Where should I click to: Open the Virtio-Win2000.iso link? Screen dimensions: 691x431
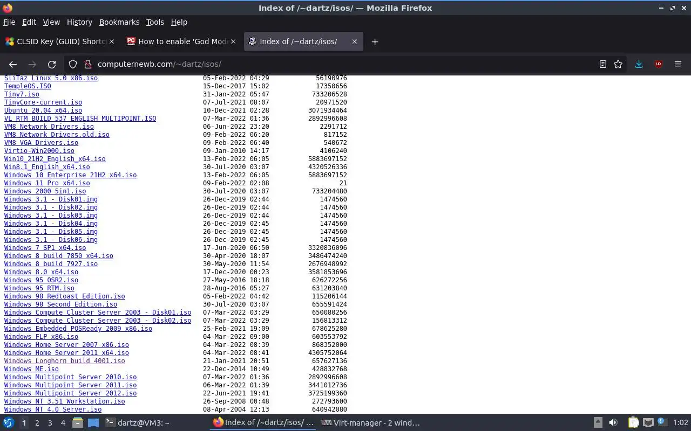39,151
